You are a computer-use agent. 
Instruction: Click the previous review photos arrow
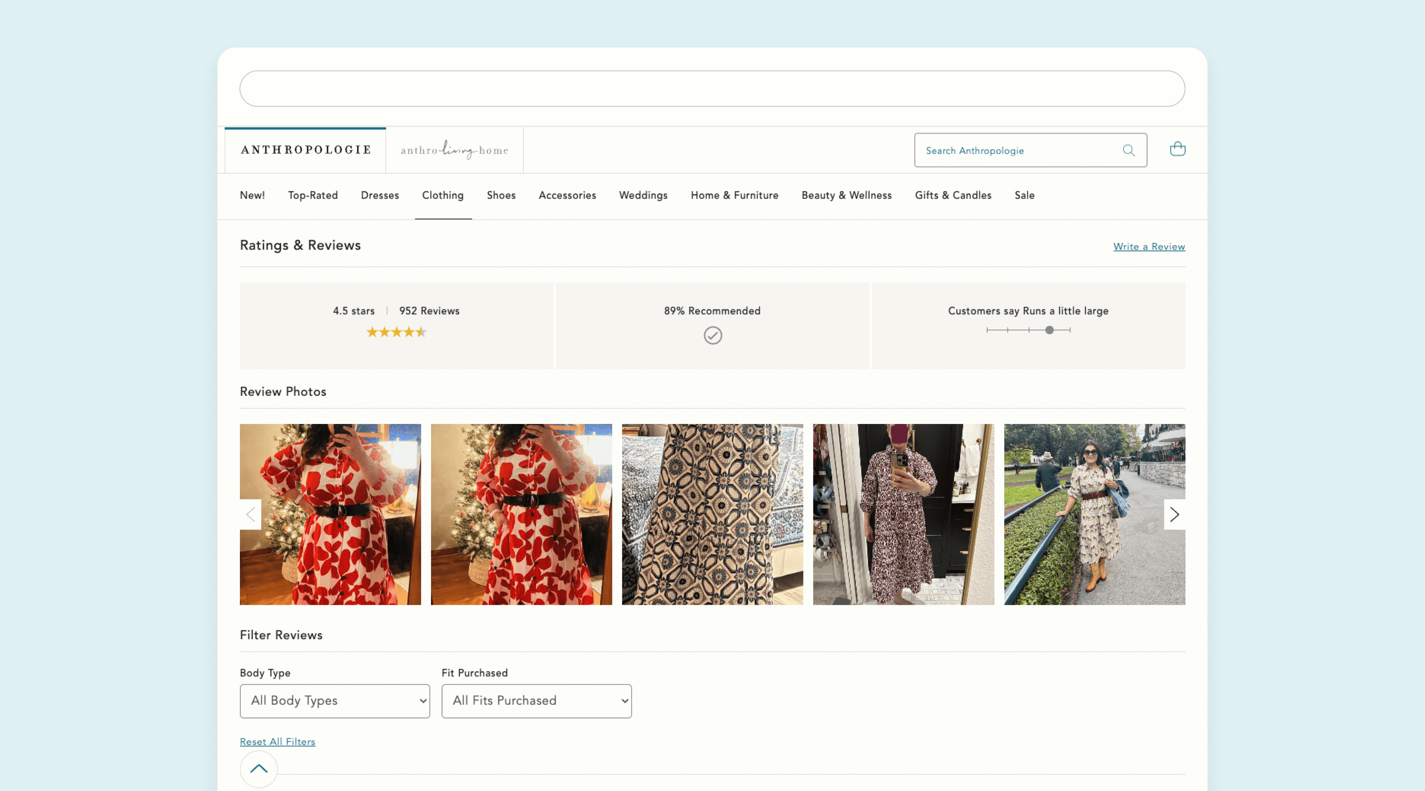coord(251,515)
